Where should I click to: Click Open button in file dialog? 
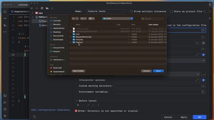pyautogui.click(x=158, y=71)
